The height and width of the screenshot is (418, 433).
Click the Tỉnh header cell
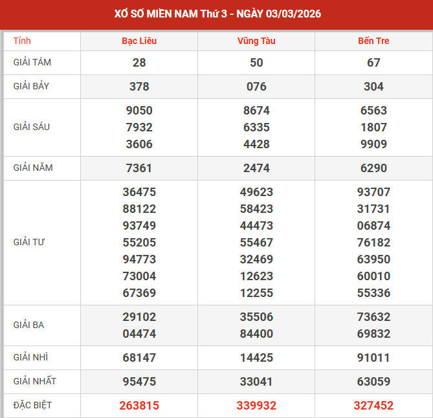point(22,41)
